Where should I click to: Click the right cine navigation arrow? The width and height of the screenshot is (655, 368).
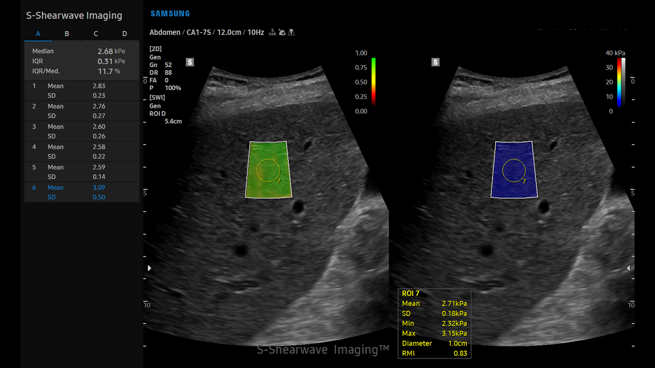click(628, 268)
